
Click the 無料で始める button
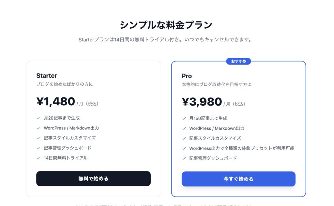point(93,179)
